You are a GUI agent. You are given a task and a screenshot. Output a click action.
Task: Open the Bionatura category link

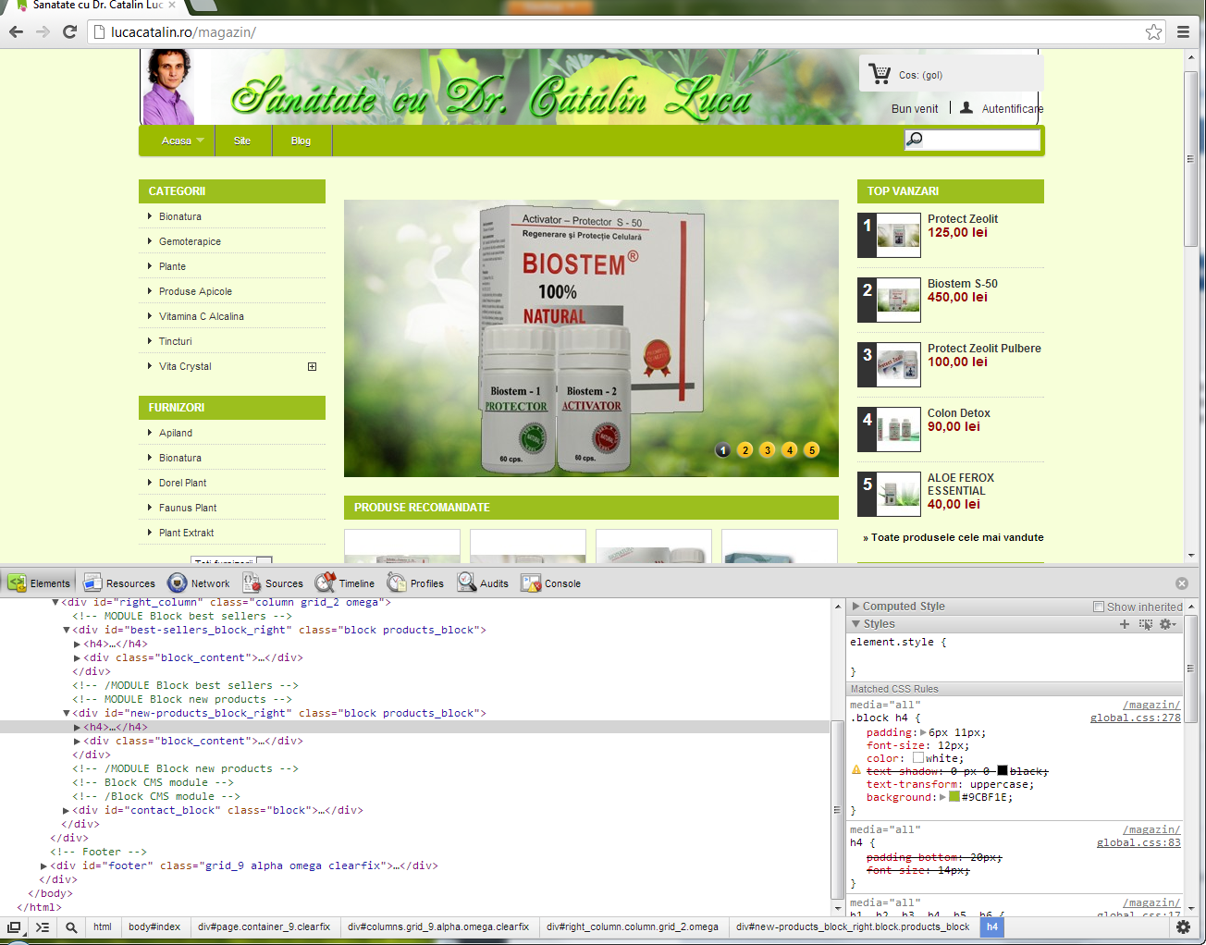pyautogui.click(x=179, y=216)
